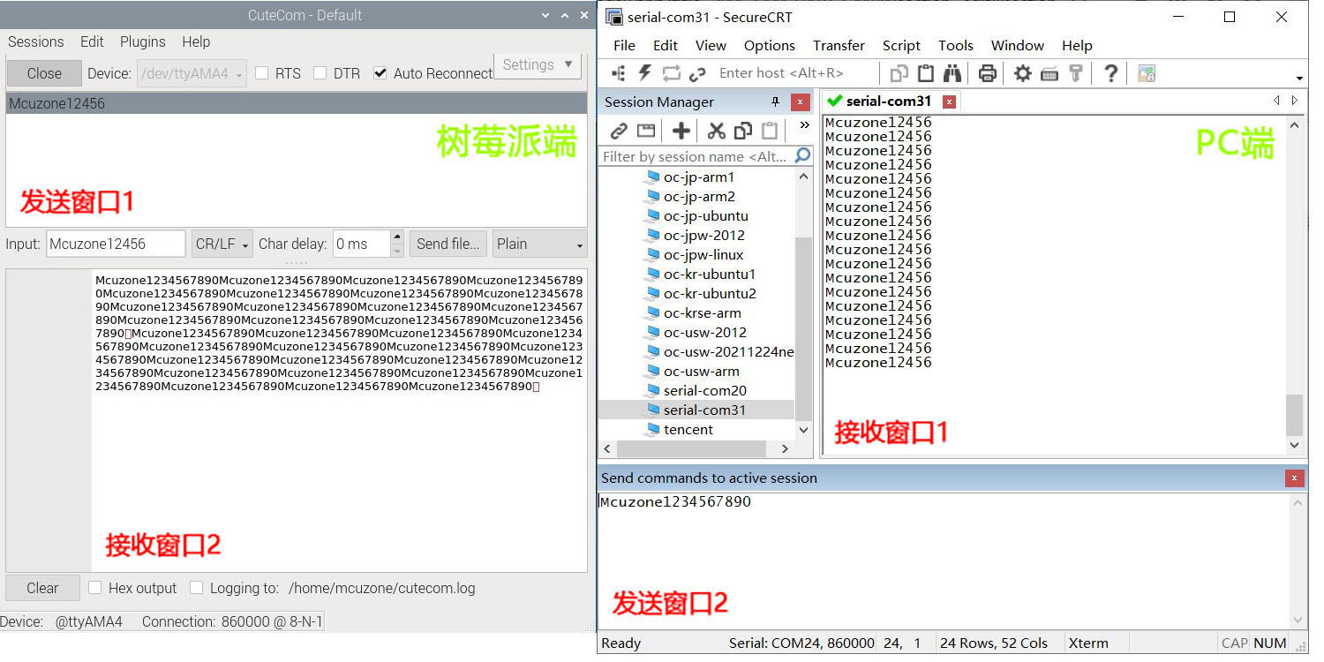The height and width of the screenshot is (662, 1324).
Task: Open the SecureCRT File menu
Action: coord(624,45)
